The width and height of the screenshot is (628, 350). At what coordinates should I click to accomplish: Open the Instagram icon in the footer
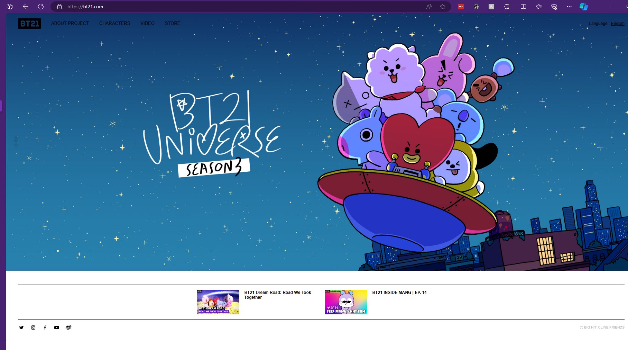tap(33, 327)
